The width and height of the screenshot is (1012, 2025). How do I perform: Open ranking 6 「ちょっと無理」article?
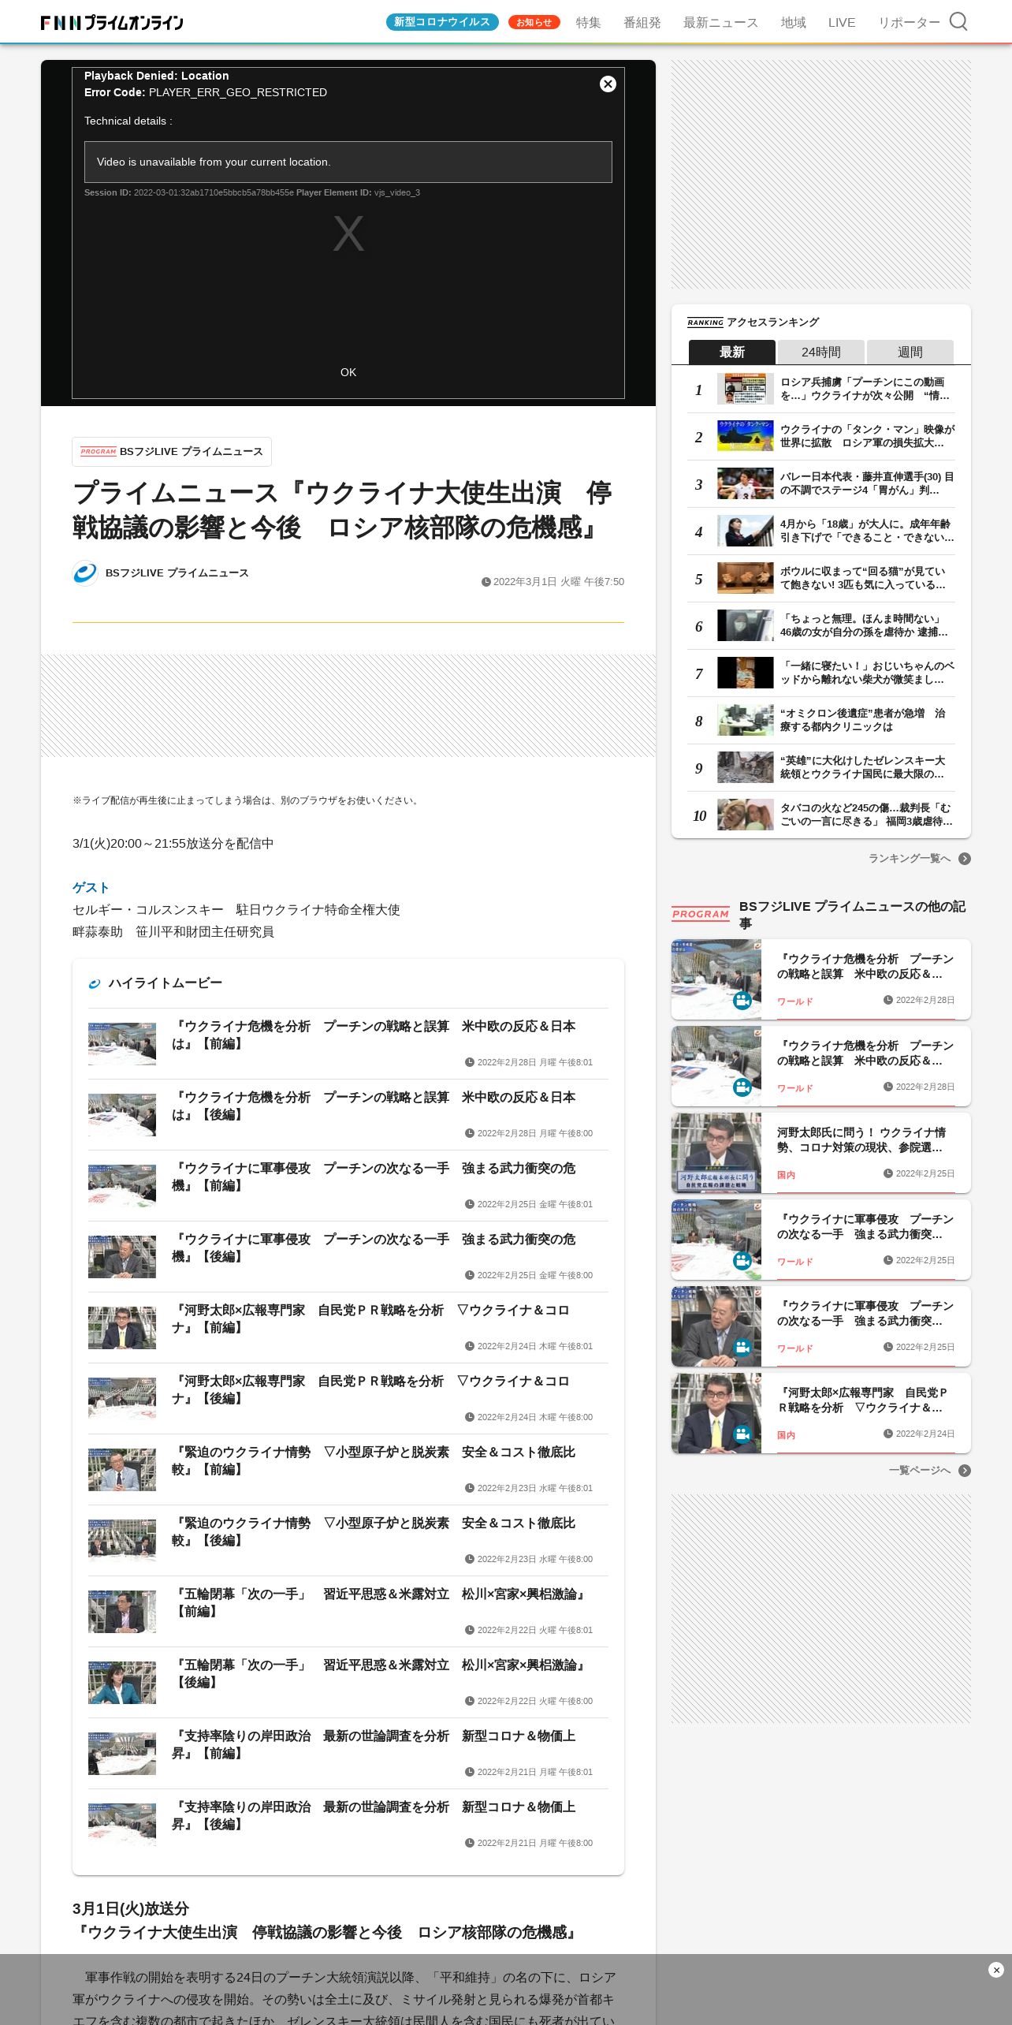(820, 625)
